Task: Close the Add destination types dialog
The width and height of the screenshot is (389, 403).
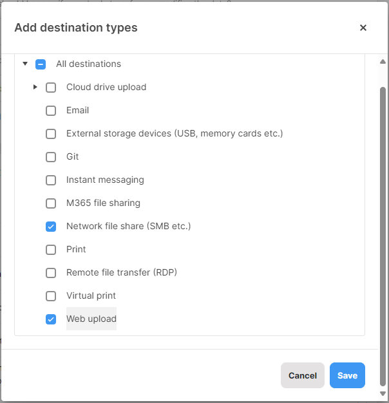Action: pos(363,28)
